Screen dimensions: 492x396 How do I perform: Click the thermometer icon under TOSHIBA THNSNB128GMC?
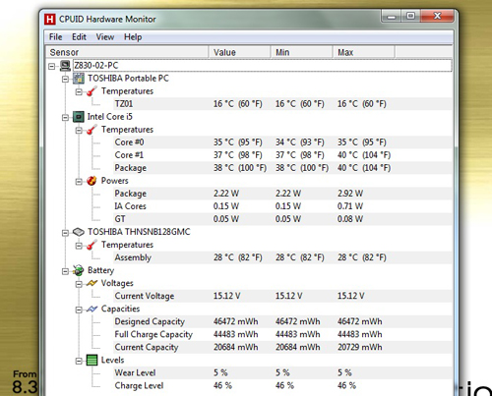[x=92, y=245]
